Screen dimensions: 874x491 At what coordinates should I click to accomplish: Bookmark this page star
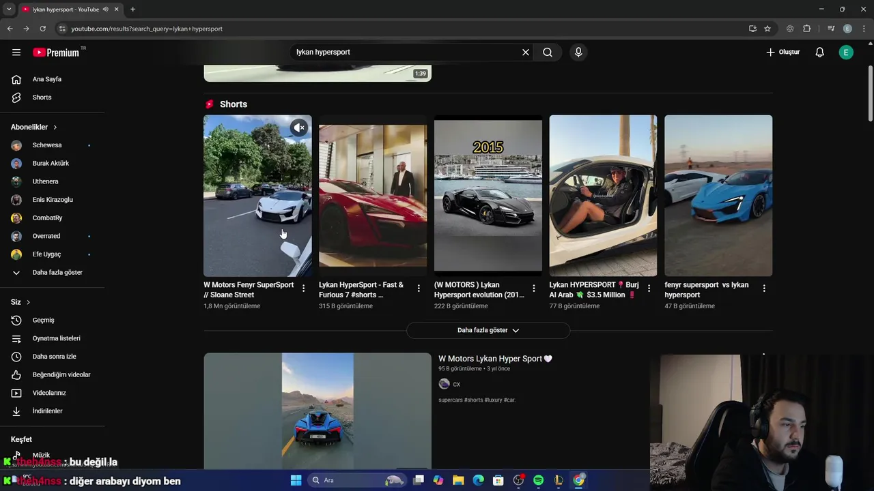coord(767,29)
